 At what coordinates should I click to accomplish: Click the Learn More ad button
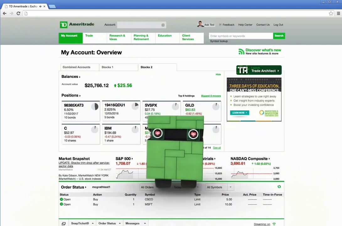coord(239,113)
